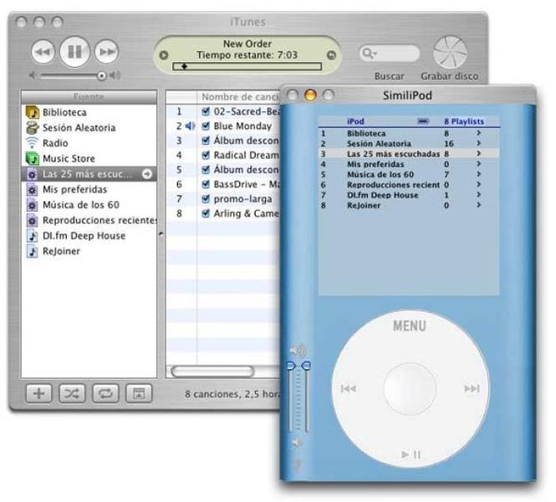This screenshot has width=556, height=502.
Task: Expand ReJoiner chevron on SimiliPod
Action: click(479, 205)
